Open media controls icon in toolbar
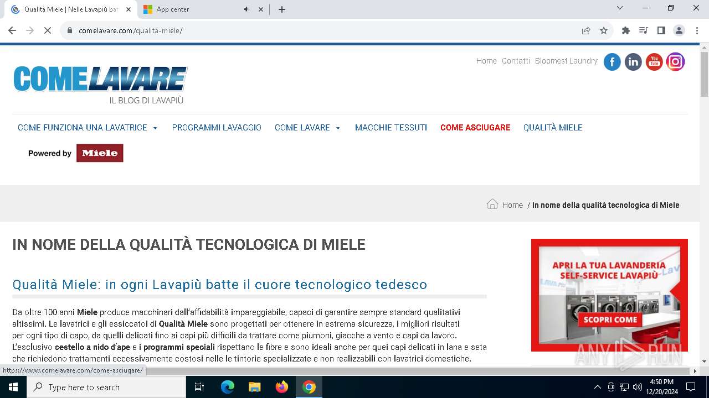709x398 pixels. click(644, 30)
